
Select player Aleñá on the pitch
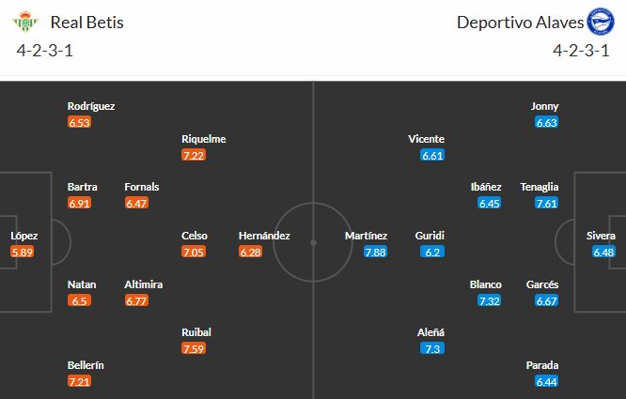[x=430, y=331]
